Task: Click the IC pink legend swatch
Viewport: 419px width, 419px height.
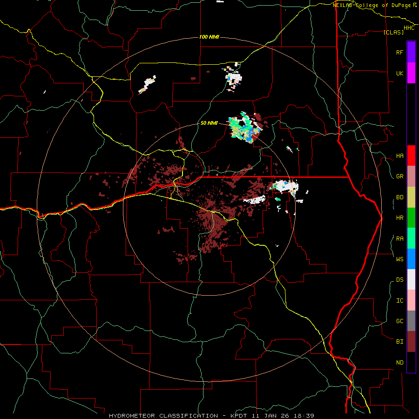Action: tap(411, 300)
